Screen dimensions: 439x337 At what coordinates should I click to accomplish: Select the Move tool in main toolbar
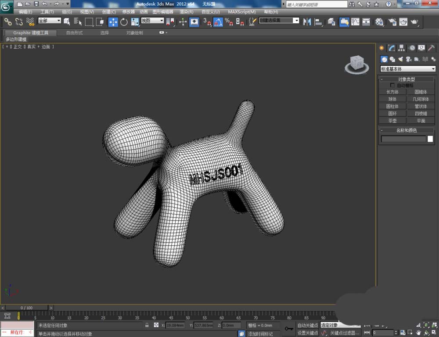(113, 22)
